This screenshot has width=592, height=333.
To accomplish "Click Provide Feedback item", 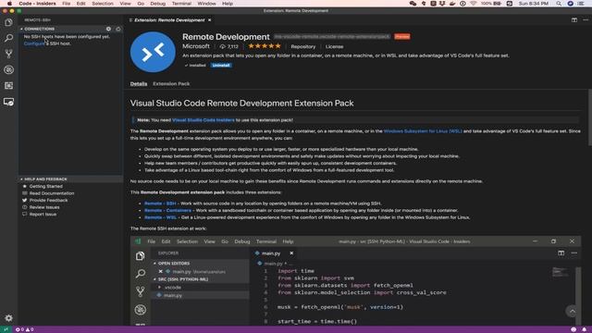I will point(49,201).
